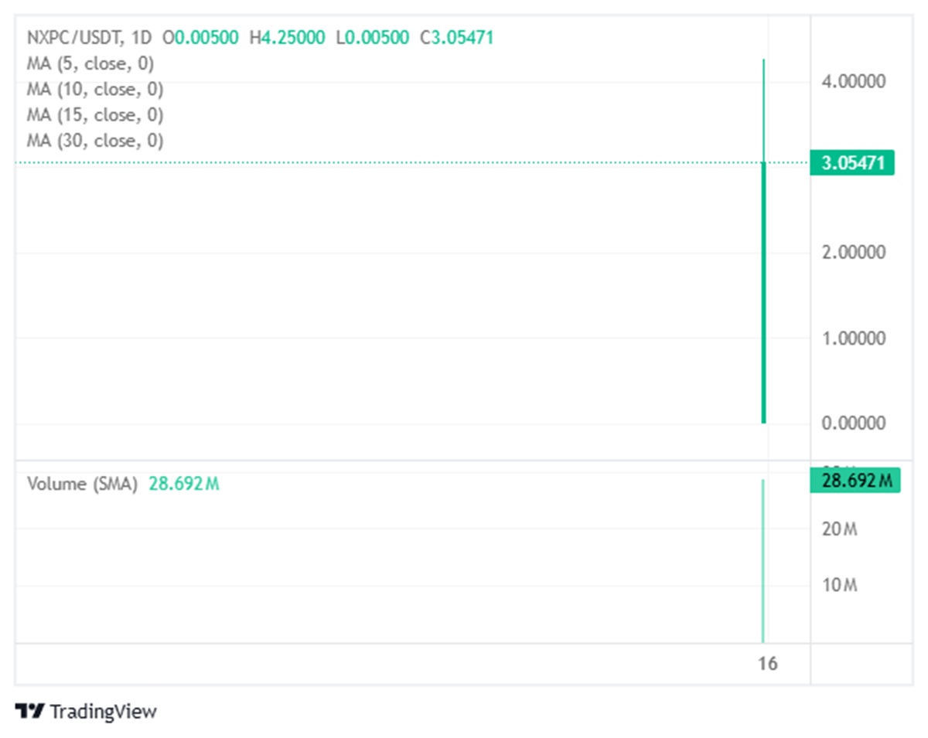Click the TradingView logo icon
This screenshot has height=738, width=928.
coord(29,711)
